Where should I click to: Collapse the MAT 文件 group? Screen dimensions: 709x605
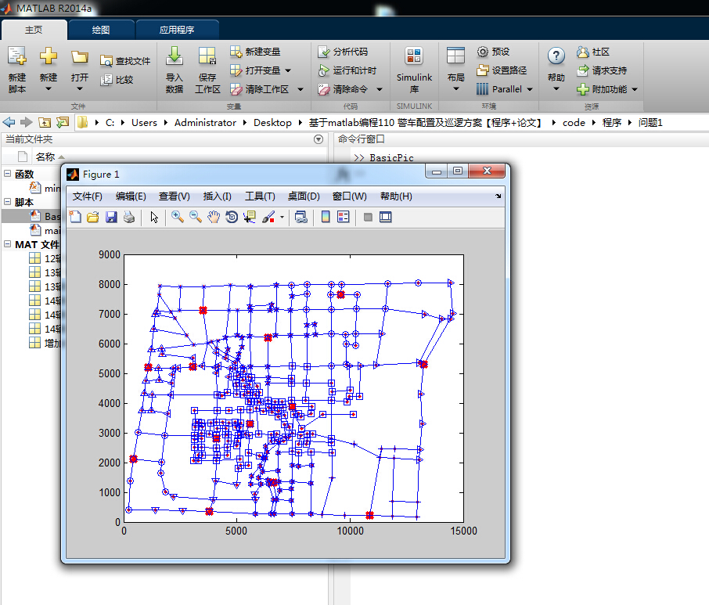click(x=7, y=243)
